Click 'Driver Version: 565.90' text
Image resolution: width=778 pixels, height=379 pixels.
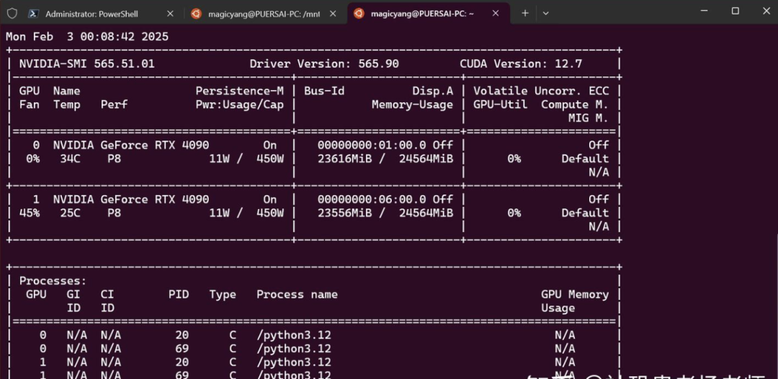coord(324,64)
